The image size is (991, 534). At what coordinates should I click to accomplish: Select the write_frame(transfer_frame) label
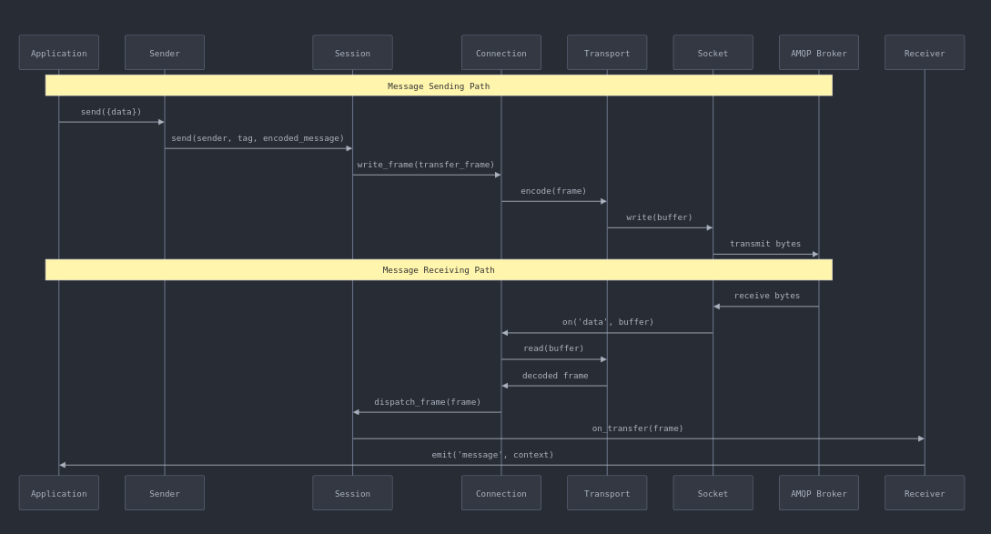(x=426, y=165)
